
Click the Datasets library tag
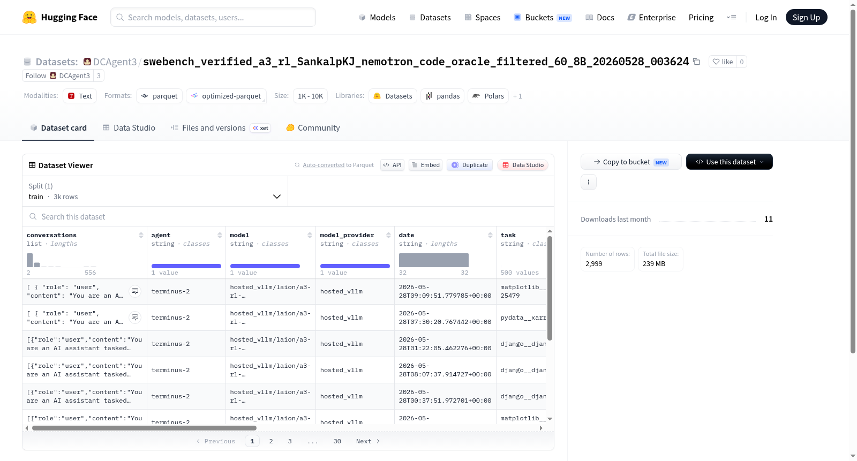click(393, 96)
